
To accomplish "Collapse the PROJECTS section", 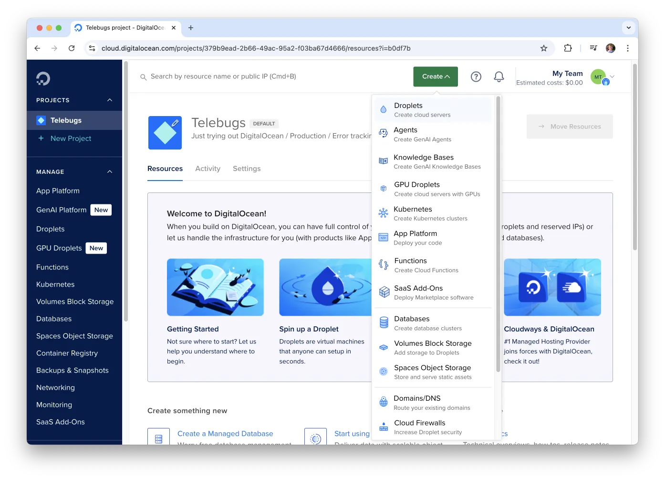I will point(109,100).
